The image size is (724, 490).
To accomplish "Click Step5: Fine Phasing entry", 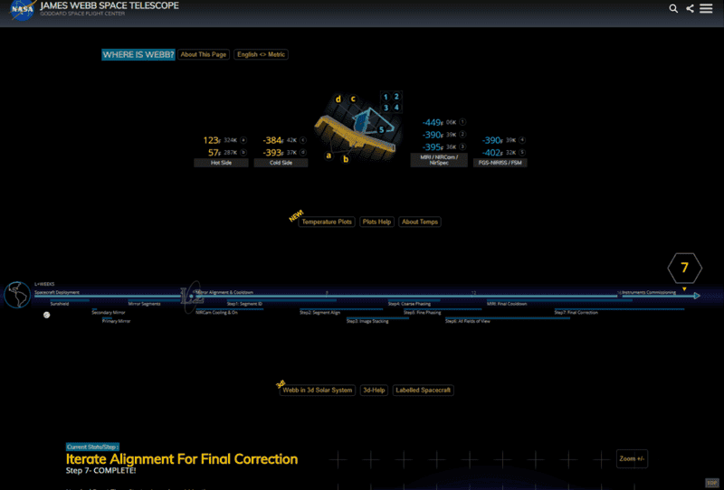I will pyautogui.click(x=423, y=313).
